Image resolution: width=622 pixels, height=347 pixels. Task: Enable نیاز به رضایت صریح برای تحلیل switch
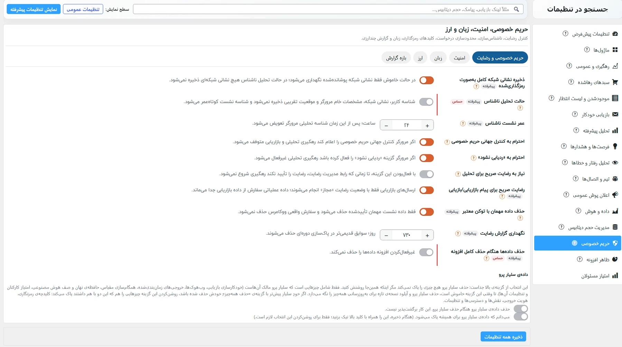[426, 174]
